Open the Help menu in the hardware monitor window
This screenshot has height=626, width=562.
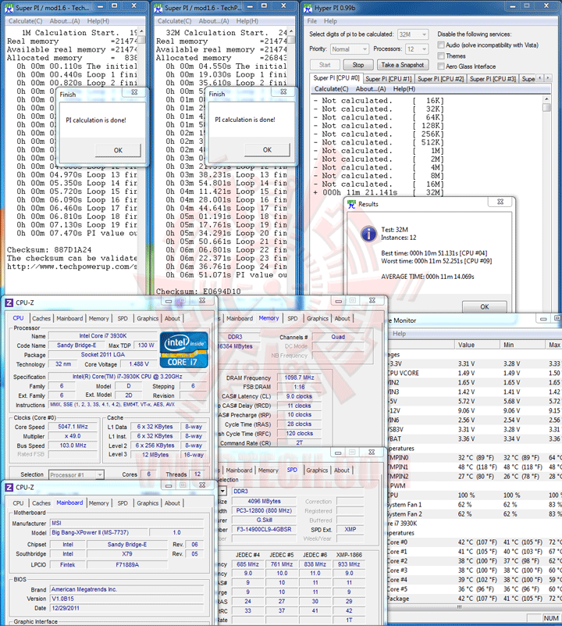pos(399,334)
